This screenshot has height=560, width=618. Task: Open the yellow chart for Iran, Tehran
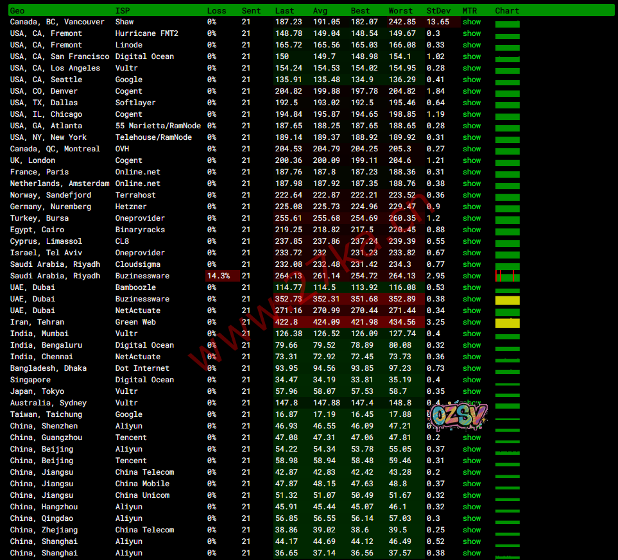[x=507, y=323]
